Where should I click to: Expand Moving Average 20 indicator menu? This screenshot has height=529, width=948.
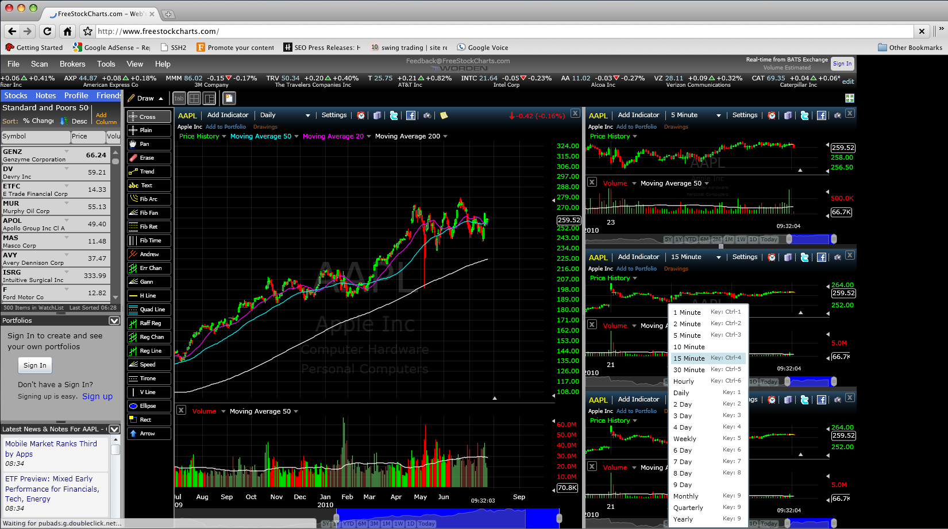pos(369,137)
